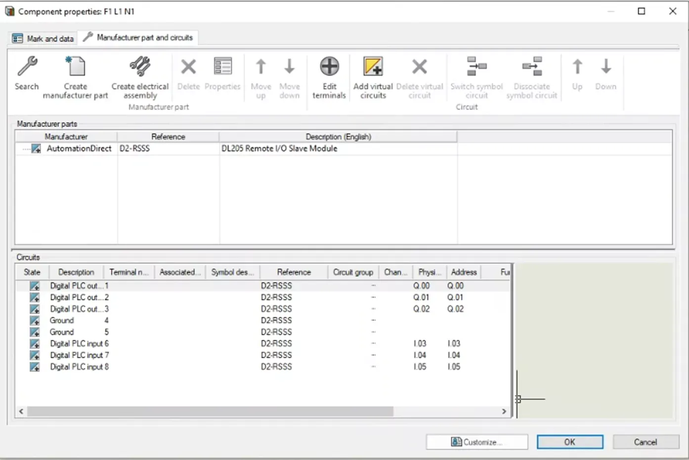Click the circuit Up arrow
The width and height of the screenshot is (689, 460).
click(x=577, y=74)
